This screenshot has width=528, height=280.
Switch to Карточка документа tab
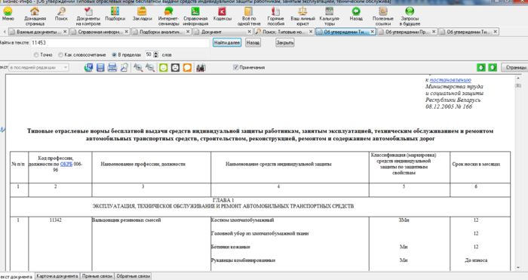57,276
